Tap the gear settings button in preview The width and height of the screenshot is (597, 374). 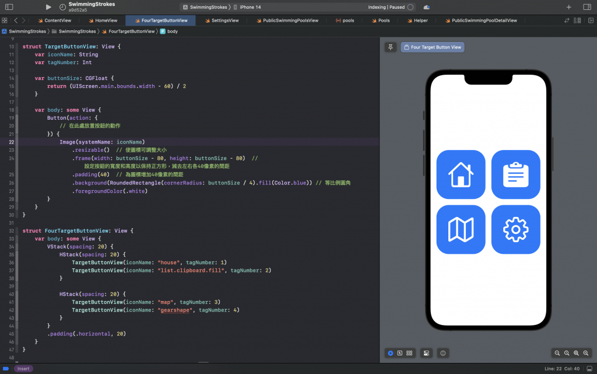pos(515,230)
